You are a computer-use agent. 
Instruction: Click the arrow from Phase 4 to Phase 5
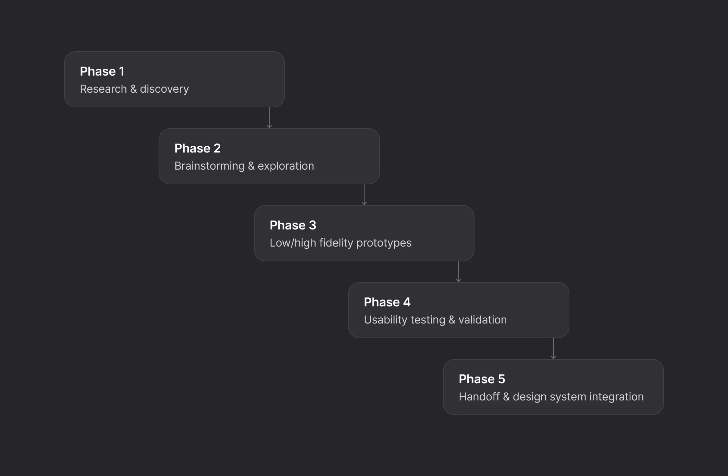[553, 349]
